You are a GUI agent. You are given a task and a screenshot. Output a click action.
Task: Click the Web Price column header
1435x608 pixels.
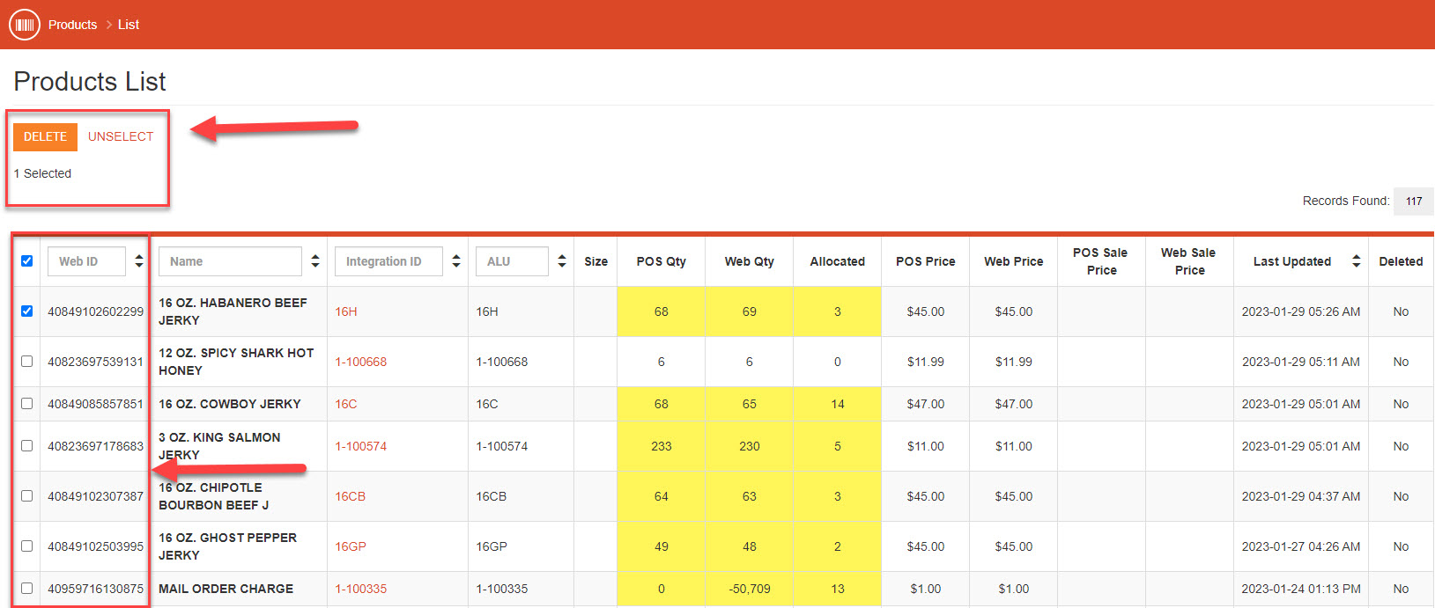click(x=1014, y=261)
